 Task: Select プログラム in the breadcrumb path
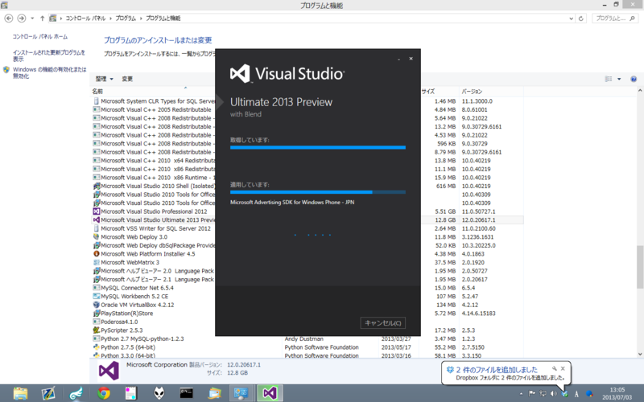pos(126,18)
